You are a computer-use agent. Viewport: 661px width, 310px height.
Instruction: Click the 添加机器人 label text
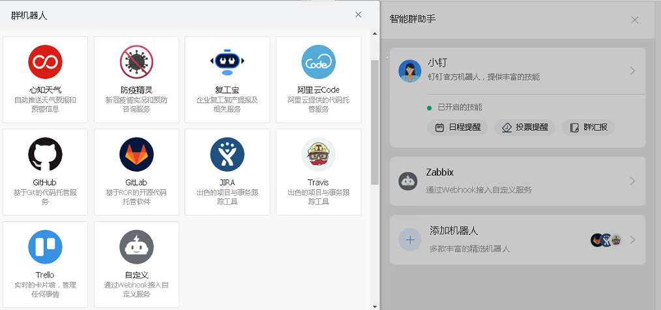click(x=454, y=231)
